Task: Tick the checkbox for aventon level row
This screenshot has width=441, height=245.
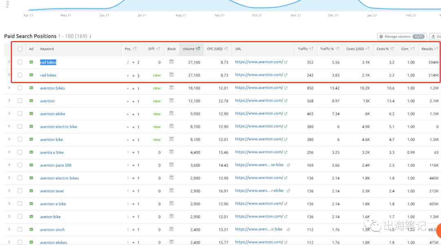Action: pos(20,191)
